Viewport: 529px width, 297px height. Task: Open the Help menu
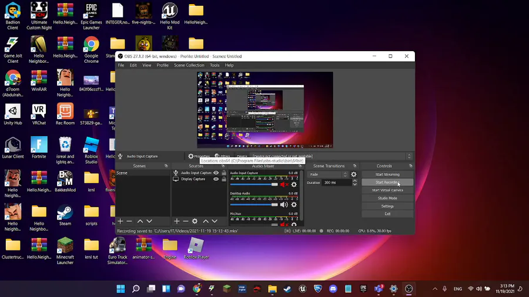[x=229, y=65]
